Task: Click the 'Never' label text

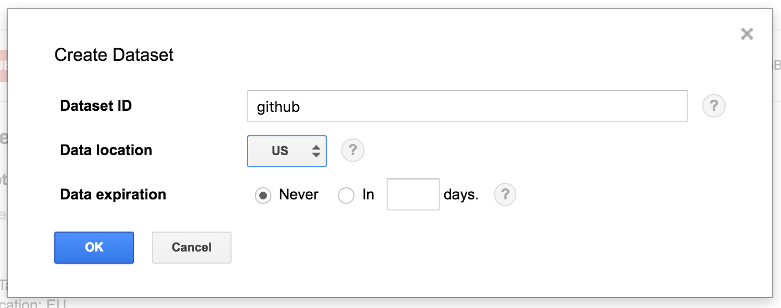Action: [x=299, y=195]
